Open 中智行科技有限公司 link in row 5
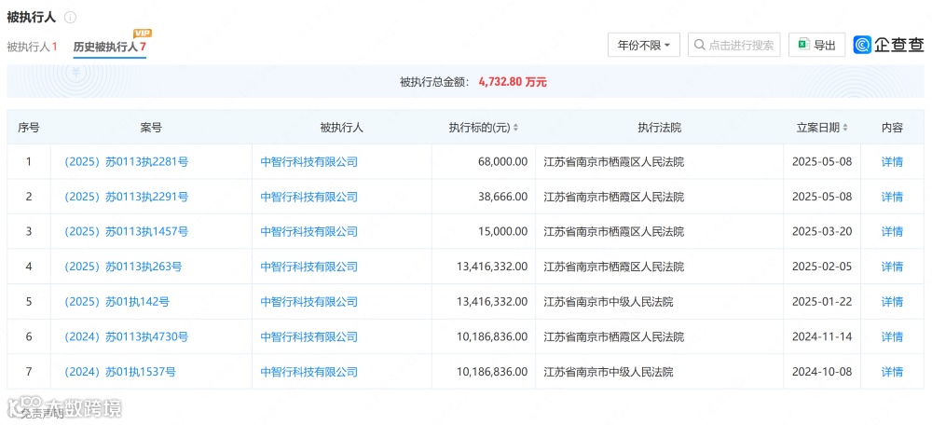The image size is (932, 425). [309, 302]
